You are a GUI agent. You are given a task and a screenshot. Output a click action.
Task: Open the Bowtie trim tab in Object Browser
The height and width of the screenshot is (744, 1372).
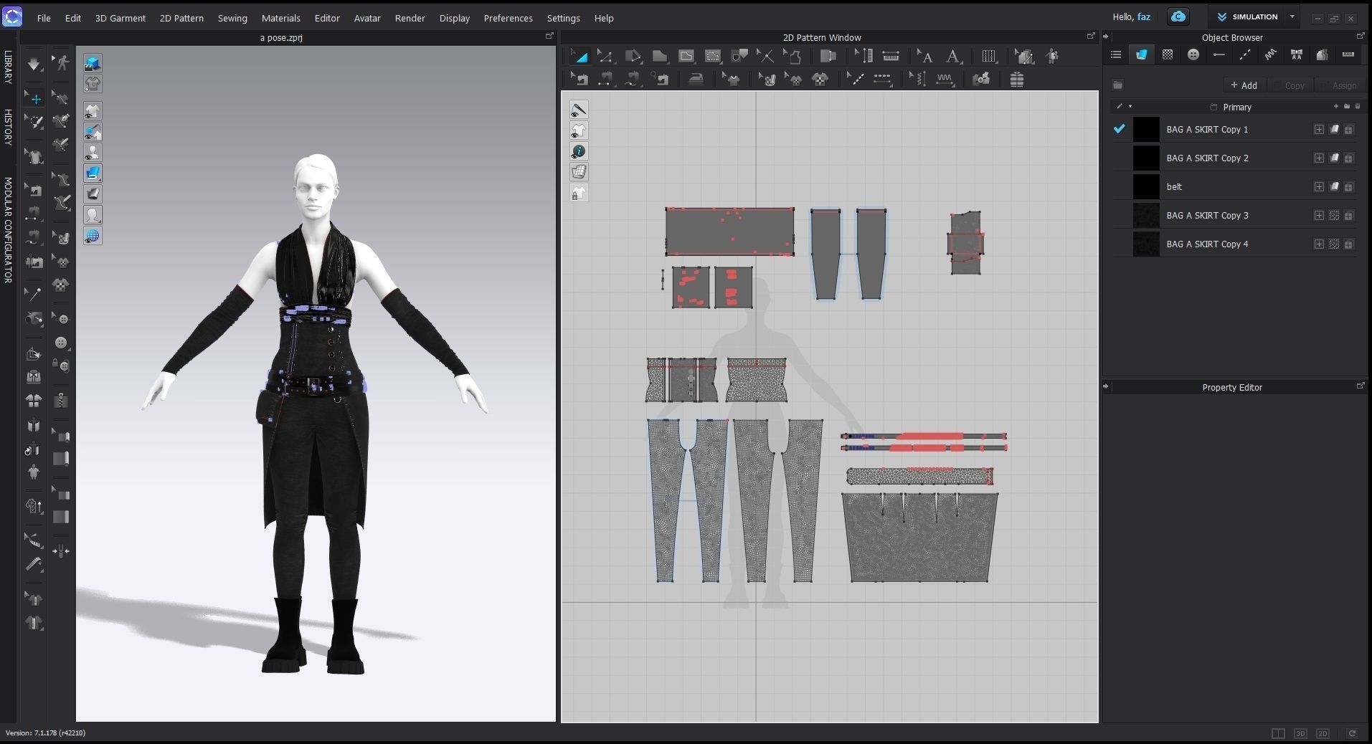coord(1297,54)
